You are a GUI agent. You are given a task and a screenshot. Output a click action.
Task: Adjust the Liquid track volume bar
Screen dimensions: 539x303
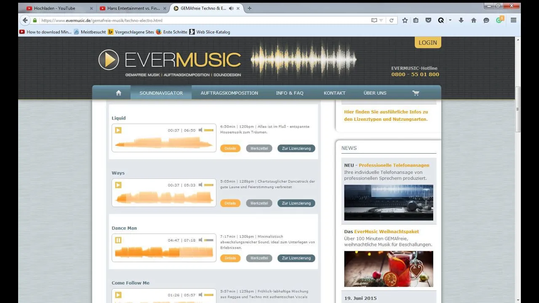pos(209,130)
